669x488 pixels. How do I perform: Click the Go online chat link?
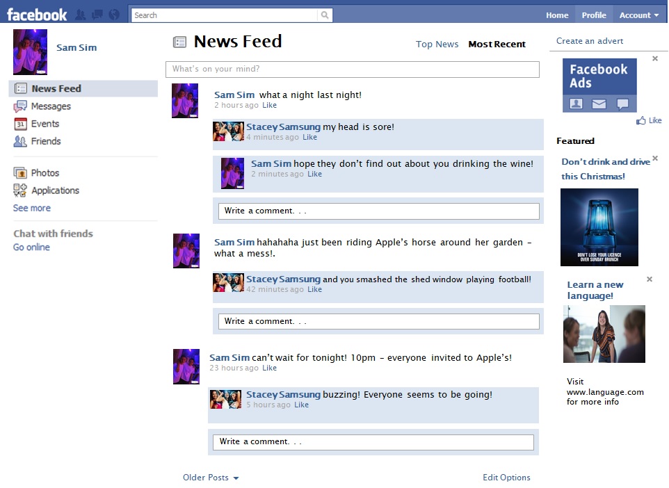point(31,247)
